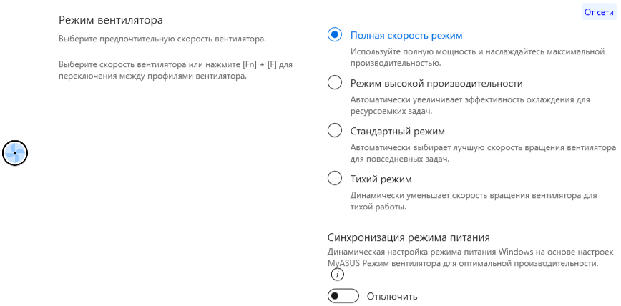Screen dimensions: 621x306
Task: Switch to the От сети tab
Action: pos(599,12)
